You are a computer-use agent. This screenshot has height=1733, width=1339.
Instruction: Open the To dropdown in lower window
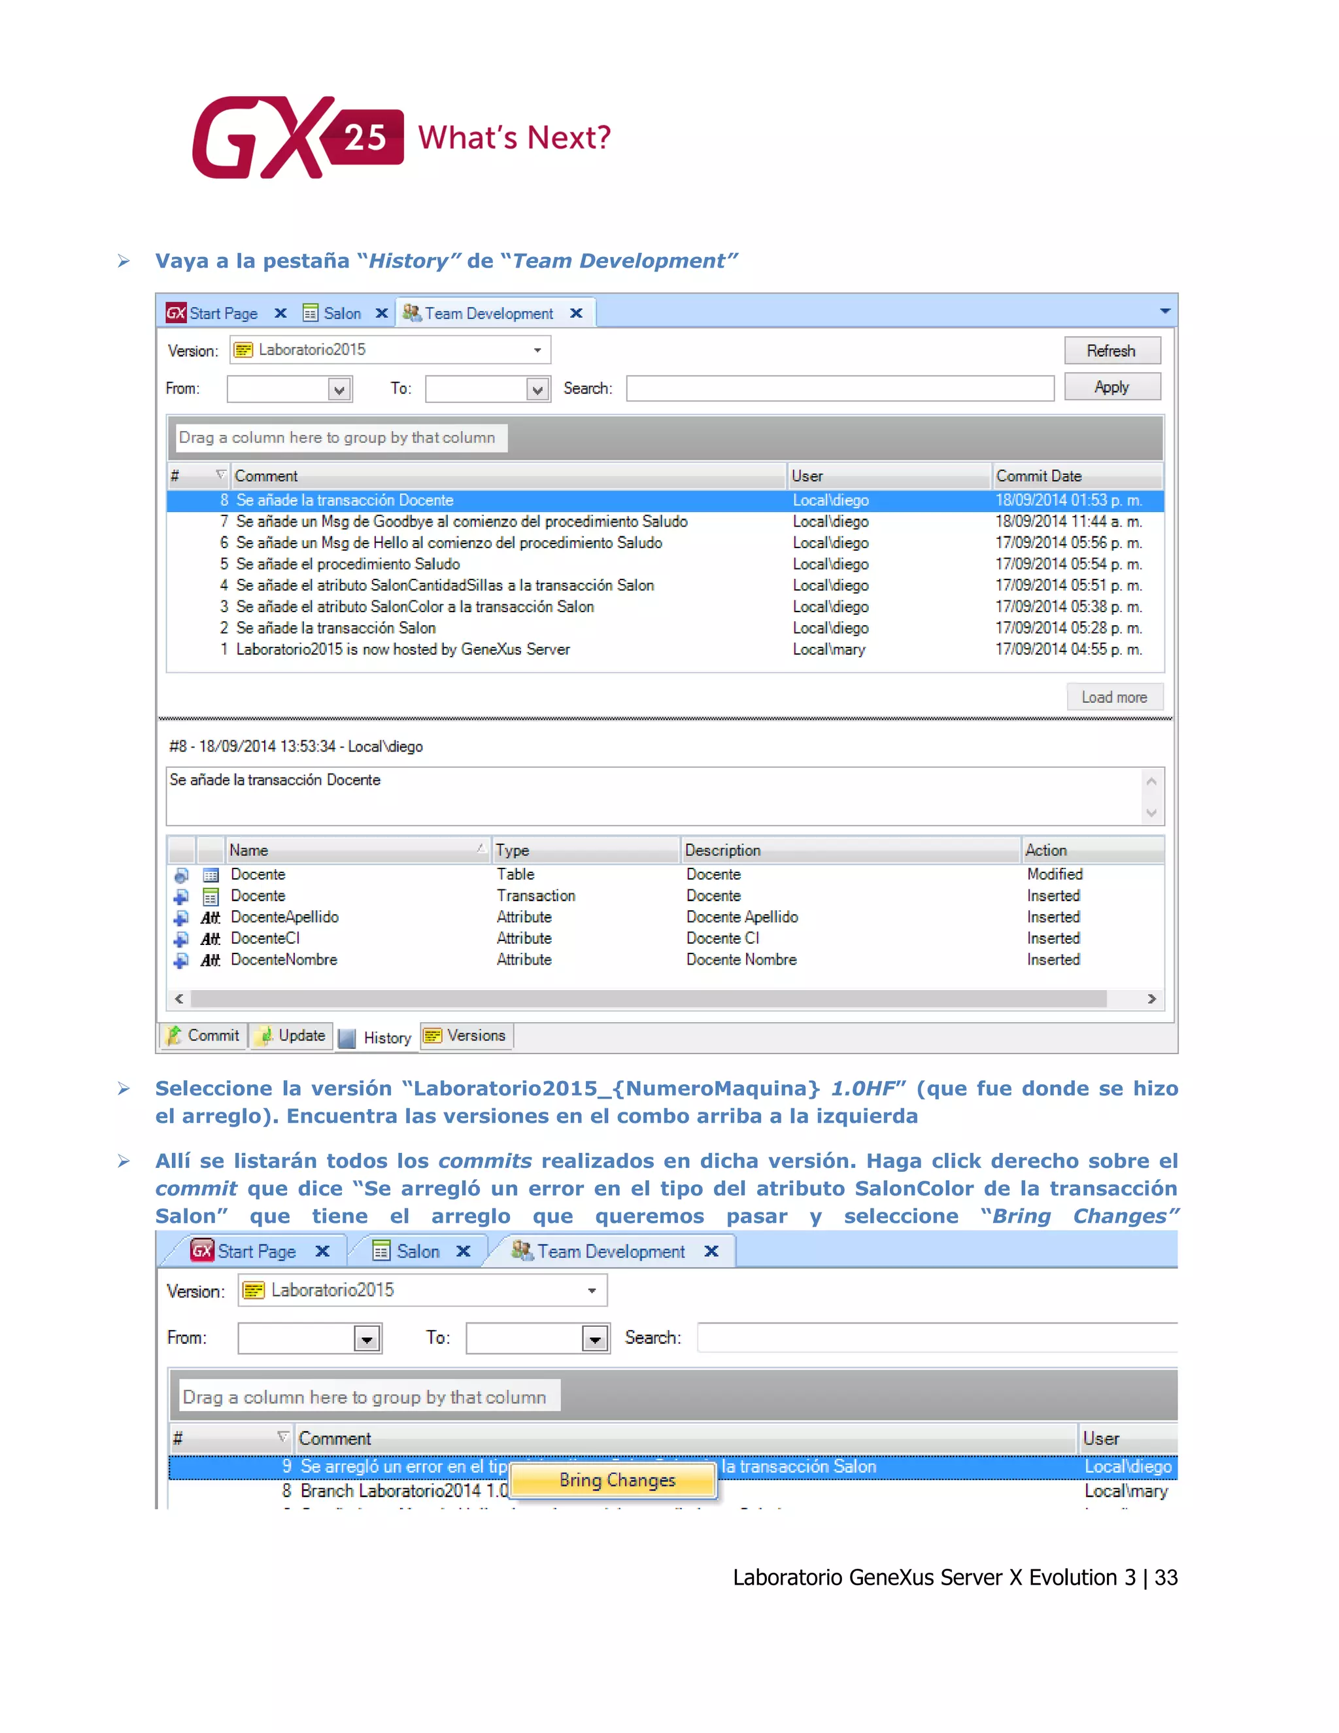point(595,1339)
